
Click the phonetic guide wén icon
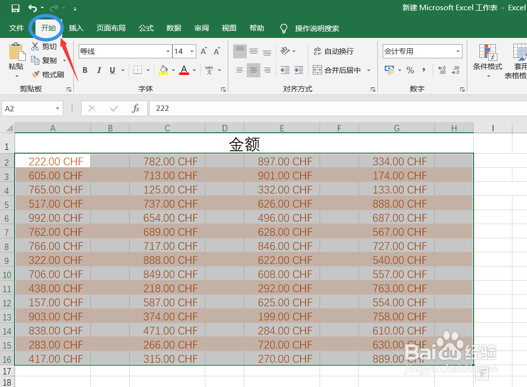[209, 70]
